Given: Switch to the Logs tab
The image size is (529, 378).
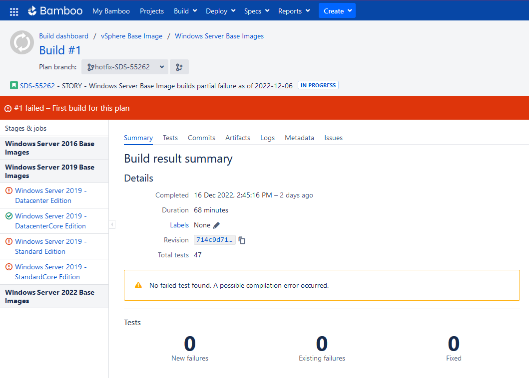Looking at the screenshot, I should [x=268, y=138].
